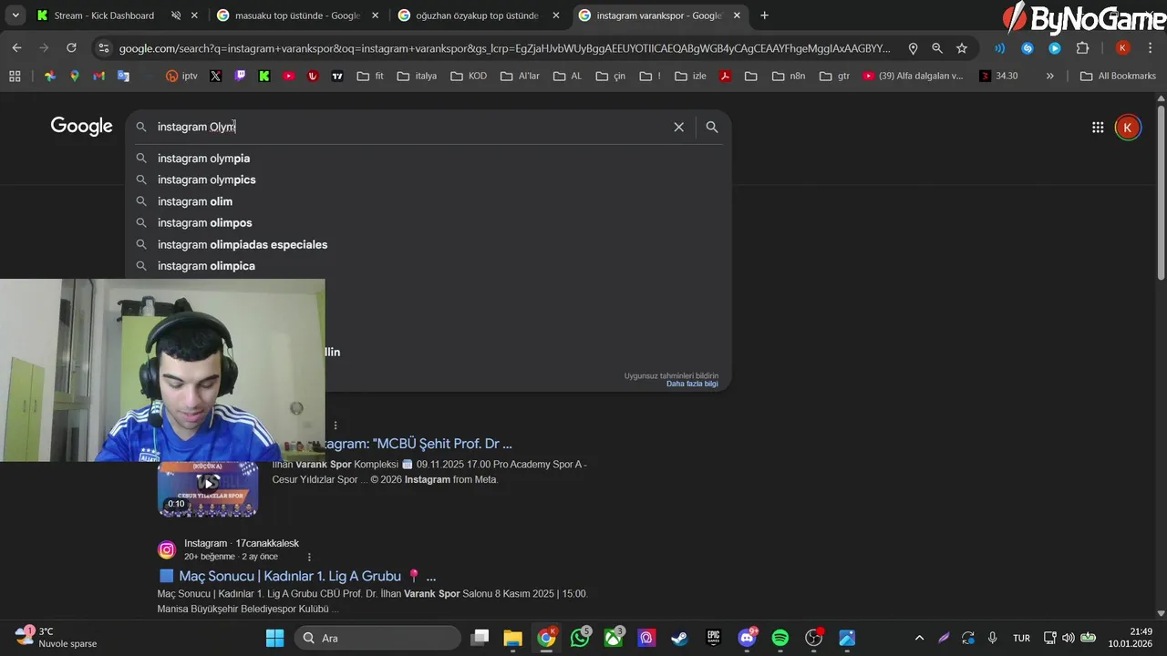The height and width of the screenshot is (656, 1167).
Task: Open the Chrome apps grid in bookmarks bar
Action: pyautogui.click(x=15, y=76)
